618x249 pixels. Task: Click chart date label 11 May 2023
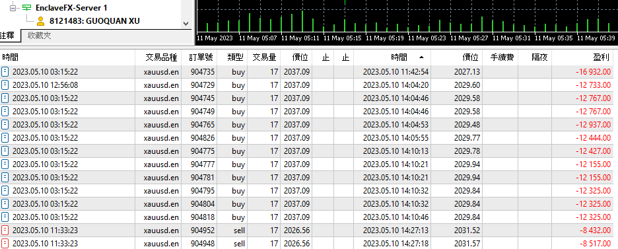pyautogui.click(x=215, y=38)
